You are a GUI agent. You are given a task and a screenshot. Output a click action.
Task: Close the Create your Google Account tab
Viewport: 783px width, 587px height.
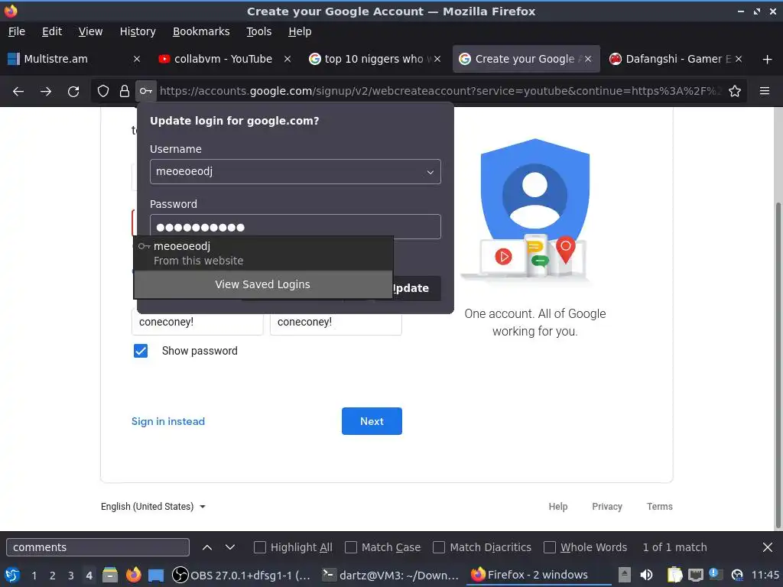click(x=588, y=59)
